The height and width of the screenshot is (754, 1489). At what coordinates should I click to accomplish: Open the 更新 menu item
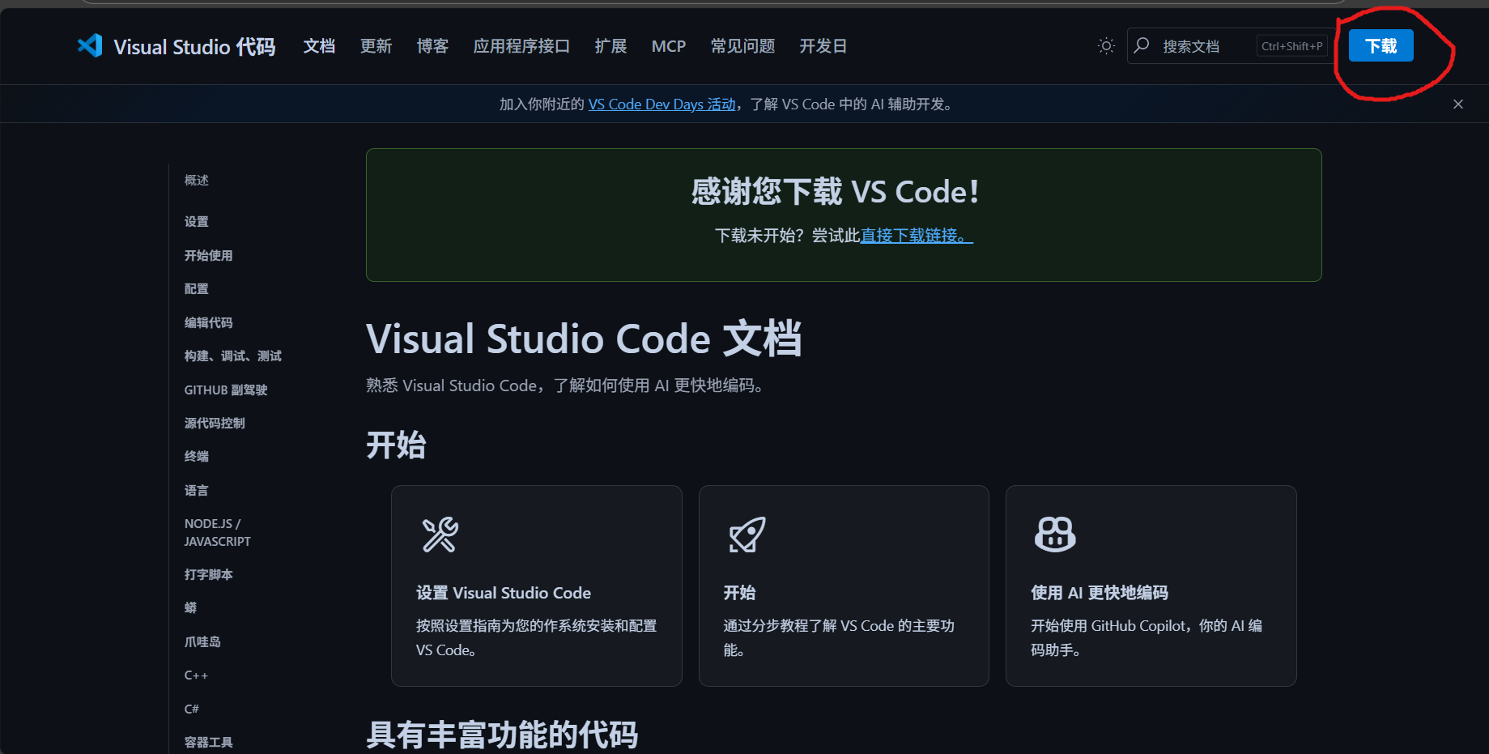(376, 46)
